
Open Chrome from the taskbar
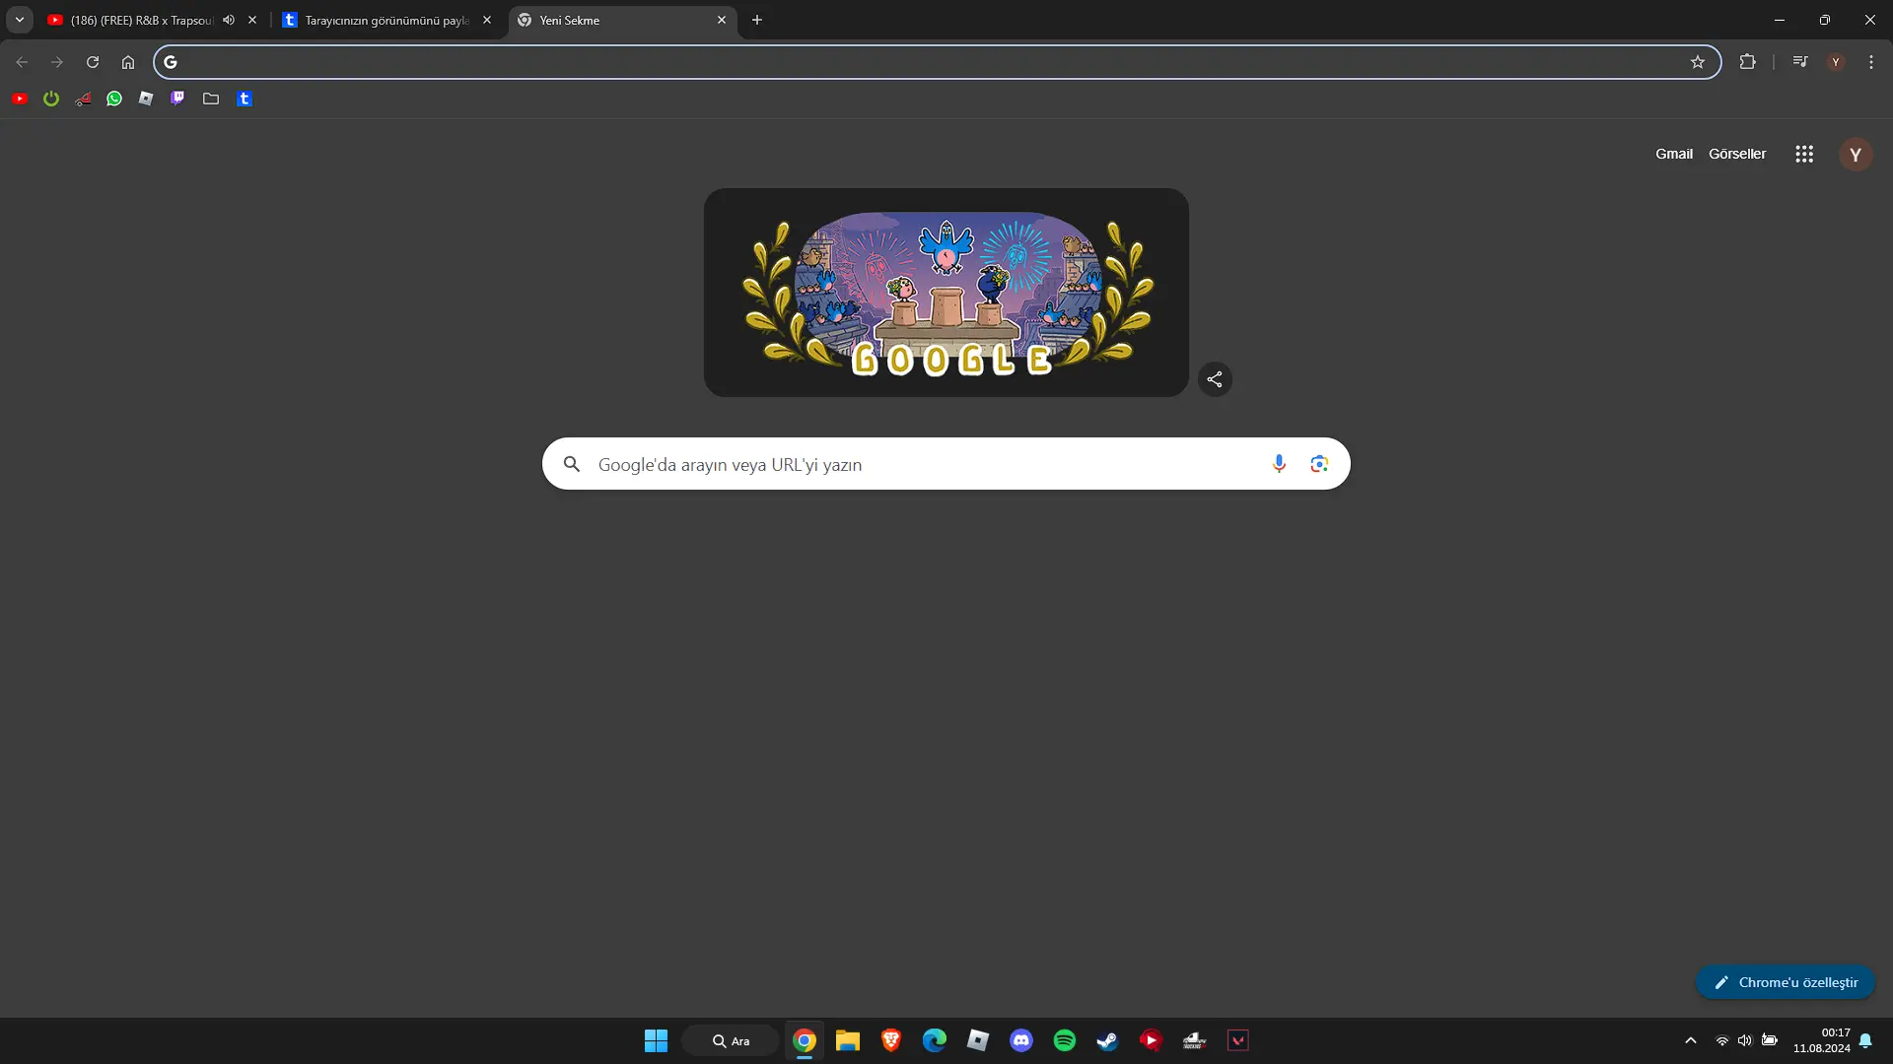[x=805, y=1040]
